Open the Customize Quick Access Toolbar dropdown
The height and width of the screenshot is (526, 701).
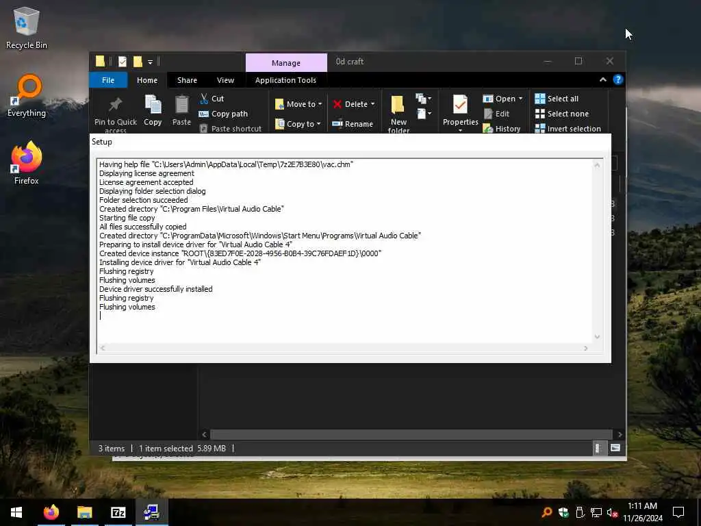pos(150,62)
